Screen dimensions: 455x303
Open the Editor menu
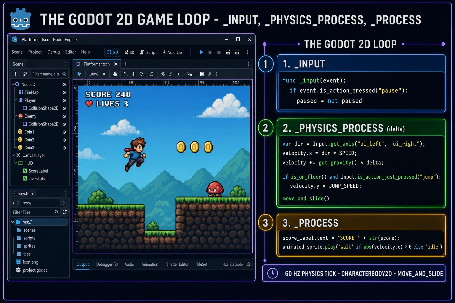71,52
